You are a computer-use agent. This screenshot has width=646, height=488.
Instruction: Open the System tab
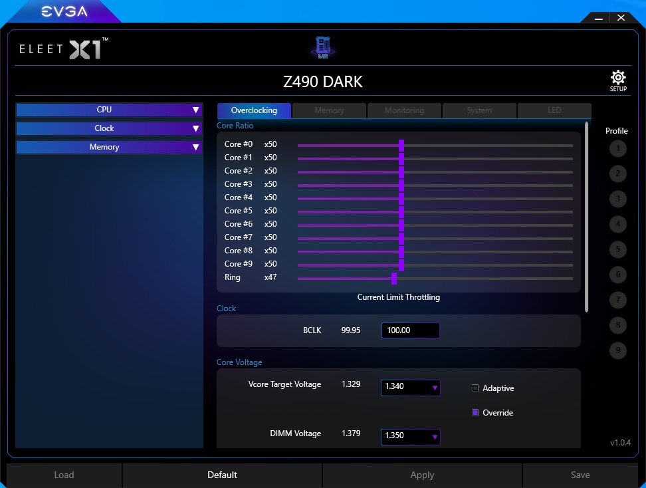click(x=479, y=110)
